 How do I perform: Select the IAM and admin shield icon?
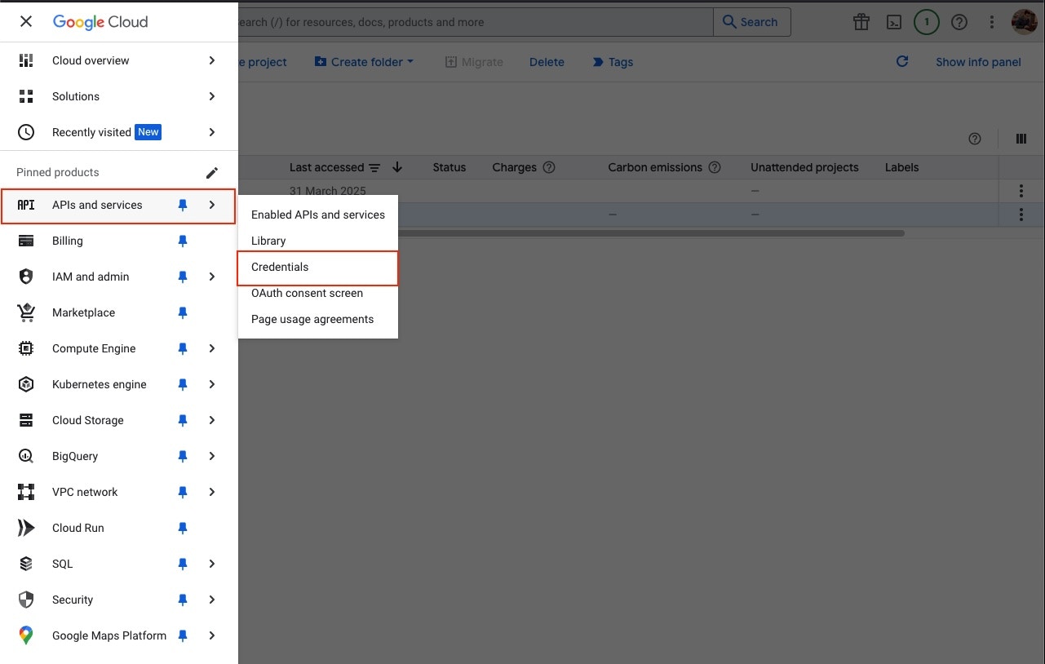[x=26, y=277]
